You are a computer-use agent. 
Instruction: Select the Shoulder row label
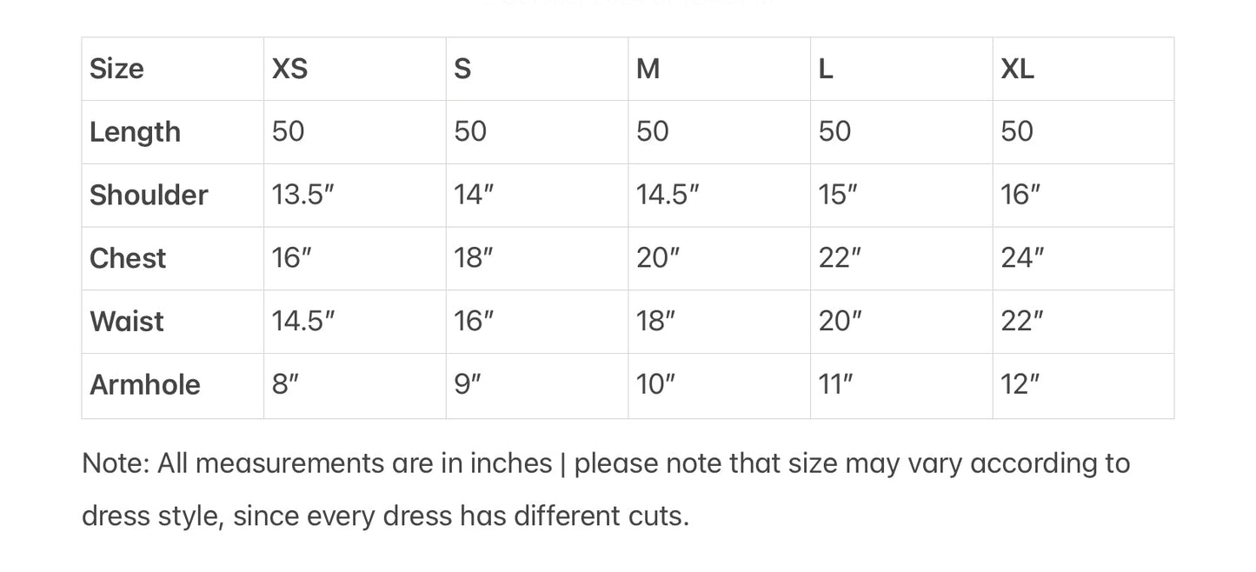coord(149,195)
